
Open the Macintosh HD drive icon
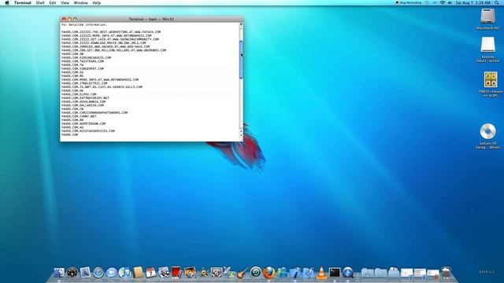point(488,17)
